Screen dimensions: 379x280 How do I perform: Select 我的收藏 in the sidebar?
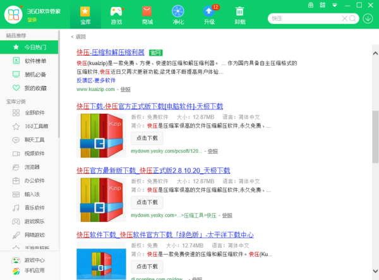[x=29, y=88]
